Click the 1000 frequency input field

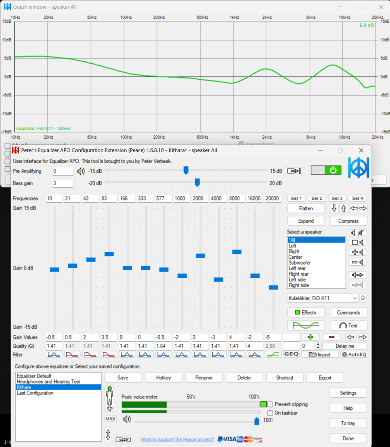pyautogui.click(x=182, y=198)
